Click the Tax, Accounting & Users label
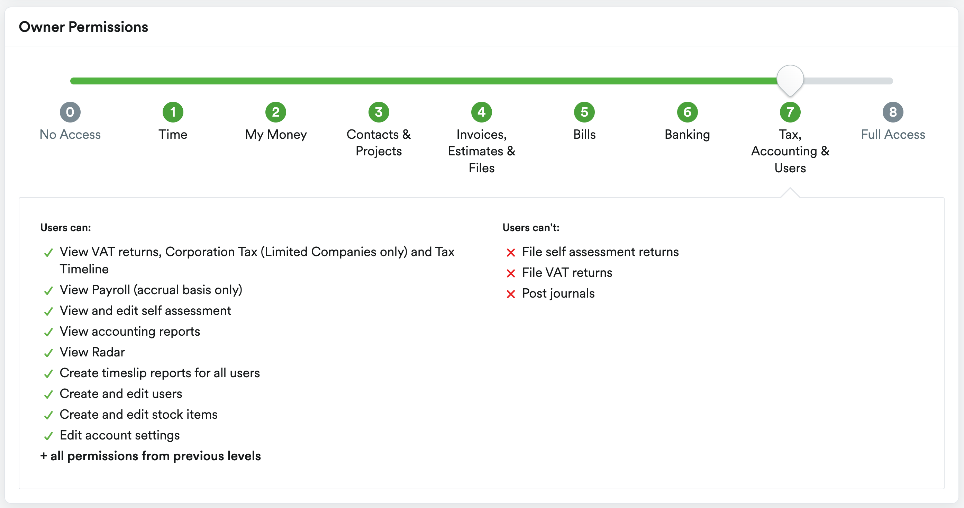The width and height of the screenshot is (964, 508). [x=790, y=151]
